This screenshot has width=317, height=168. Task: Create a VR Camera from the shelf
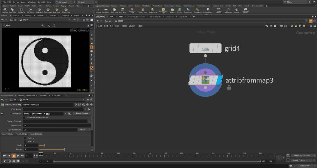[x=228, y=10]
